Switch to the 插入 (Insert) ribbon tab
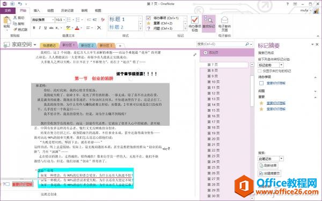 [36, 11]
